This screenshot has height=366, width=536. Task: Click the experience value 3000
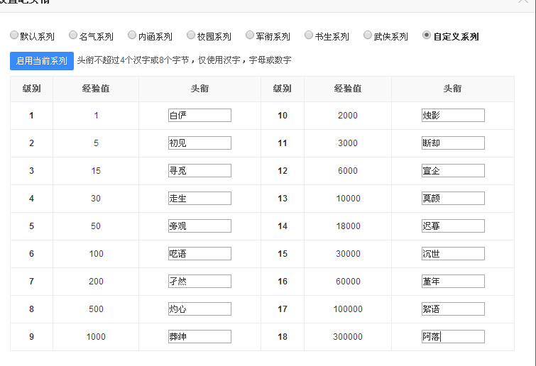pos(348,143)
